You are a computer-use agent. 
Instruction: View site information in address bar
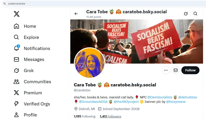point(5,4)
